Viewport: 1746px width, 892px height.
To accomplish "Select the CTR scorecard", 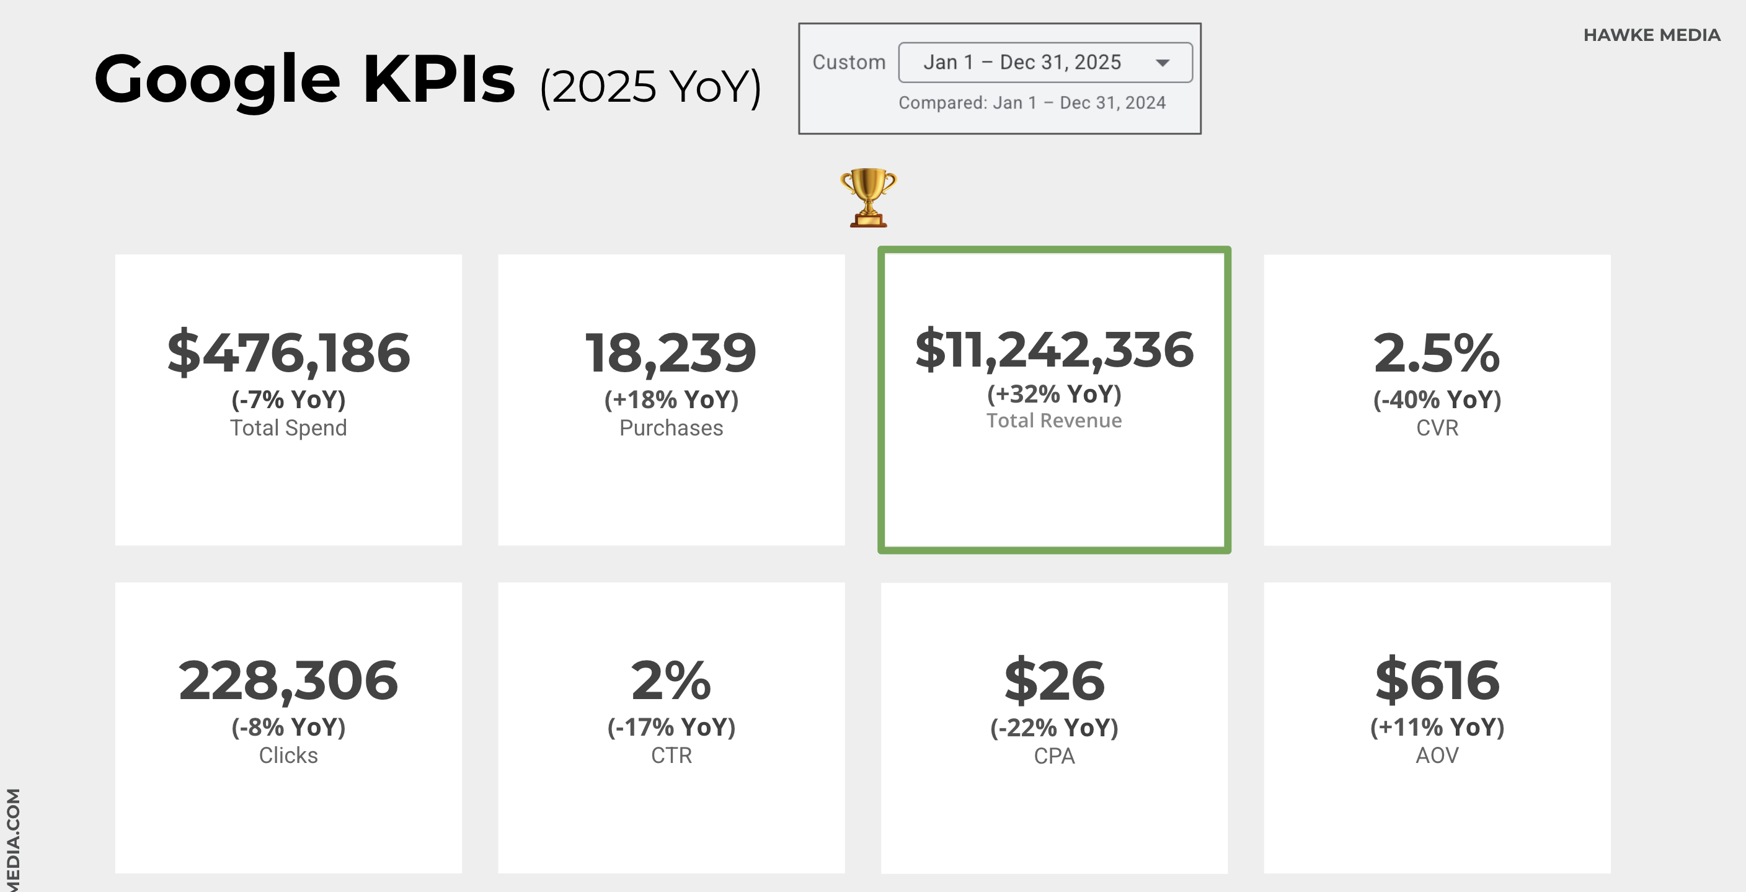I will tap(671, 727).
